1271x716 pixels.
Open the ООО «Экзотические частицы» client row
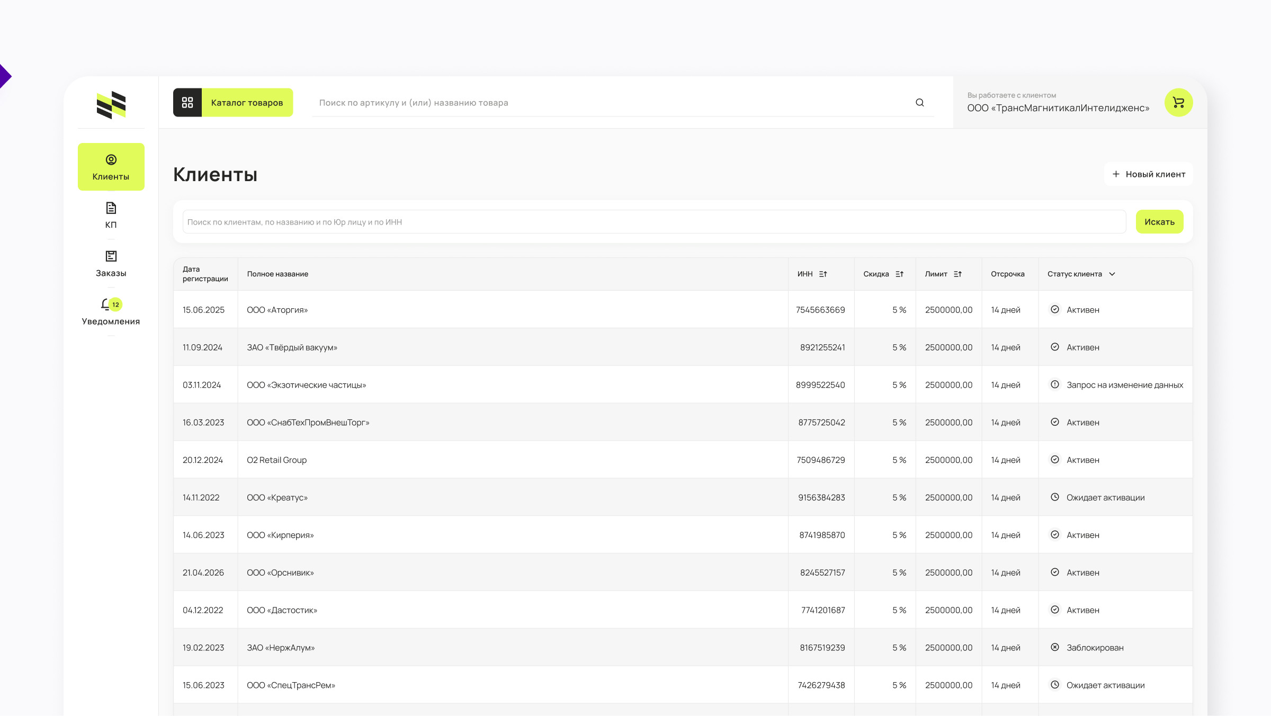pyautogui.click(x=306, y=385)
